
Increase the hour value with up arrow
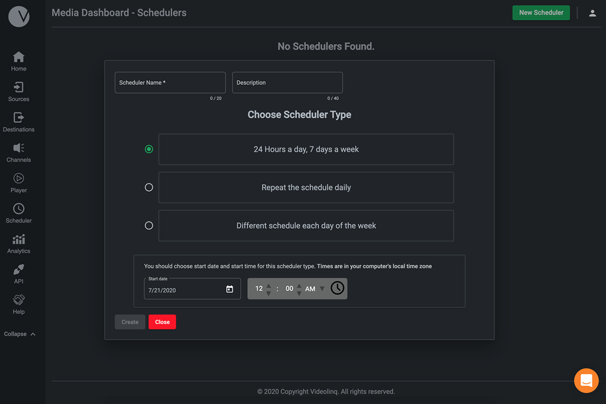(x=269, y=285)
